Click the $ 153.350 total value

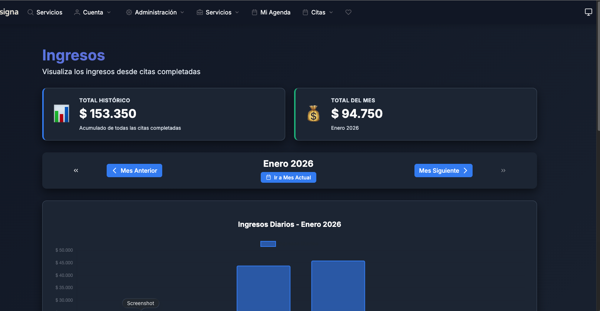click(108, 113)
